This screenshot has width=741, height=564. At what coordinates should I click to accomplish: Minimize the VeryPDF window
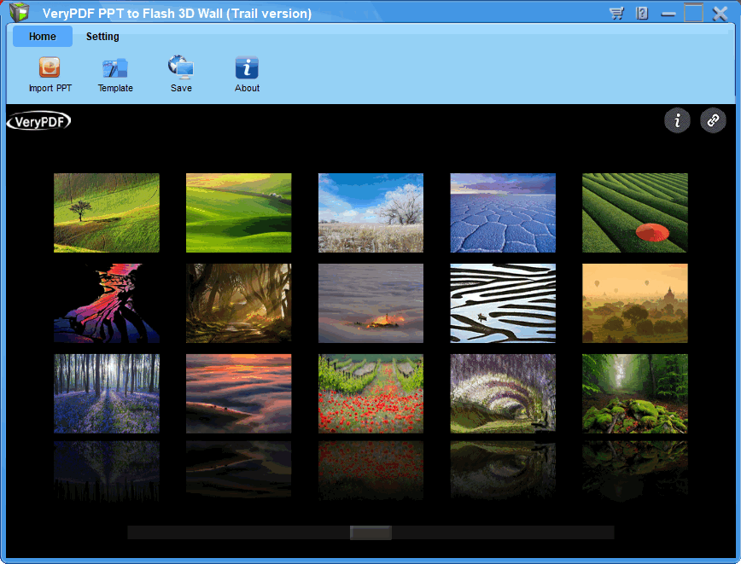(x=668, y=14)
